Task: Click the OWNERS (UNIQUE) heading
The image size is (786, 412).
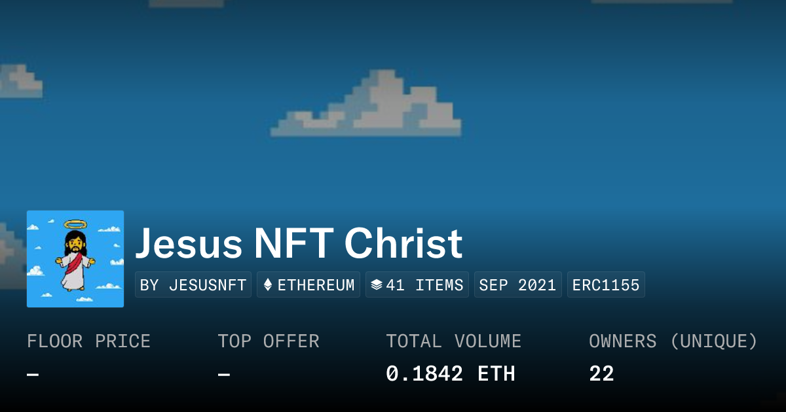Action: (673, 341)
